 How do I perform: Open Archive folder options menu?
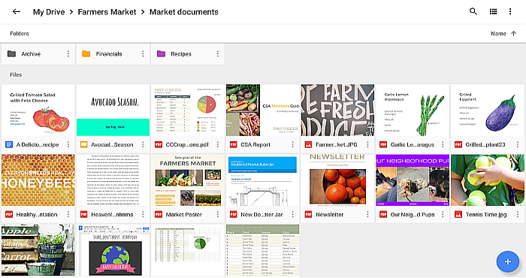68,53
